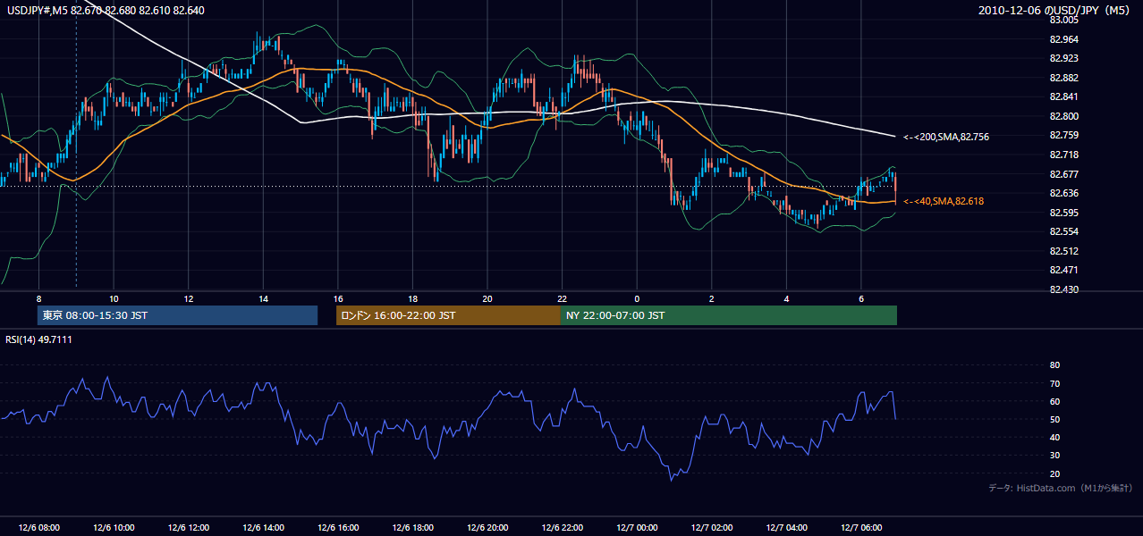Click the bottom date label 12/7 04:00
This screenshot has width=1143, height=536.
point(786,528)
